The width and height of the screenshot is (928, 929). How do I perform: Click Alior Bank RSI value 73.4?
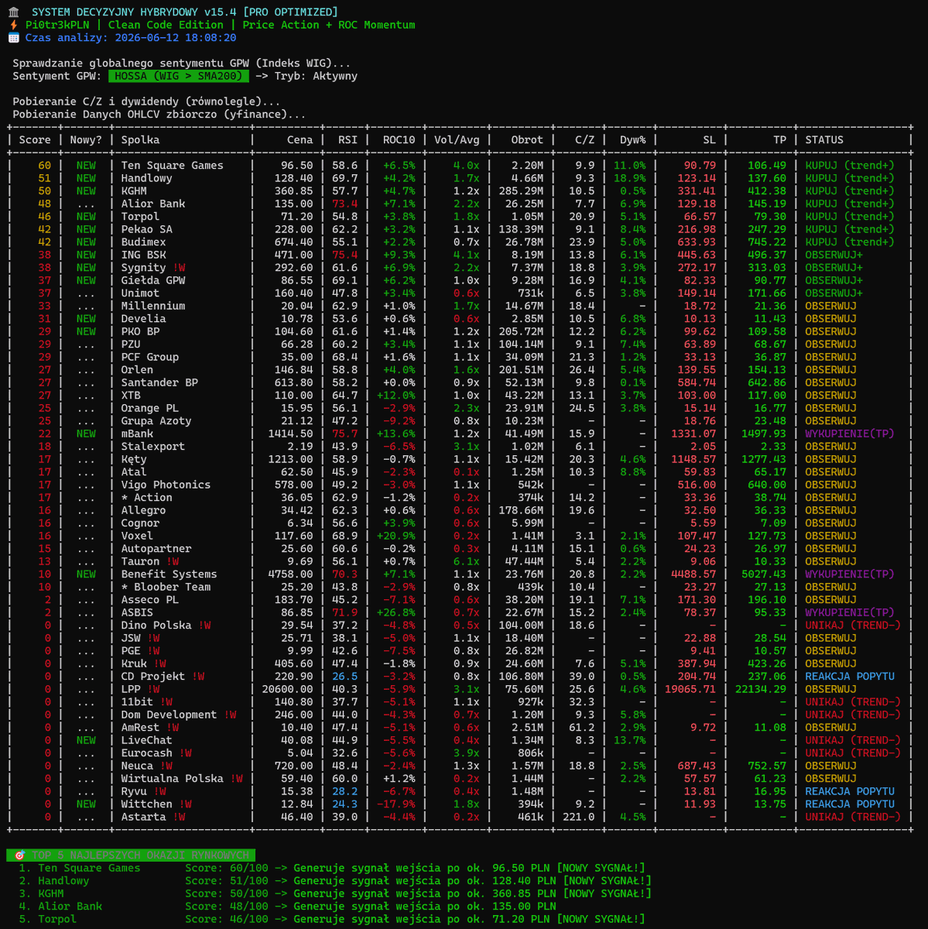345,204
